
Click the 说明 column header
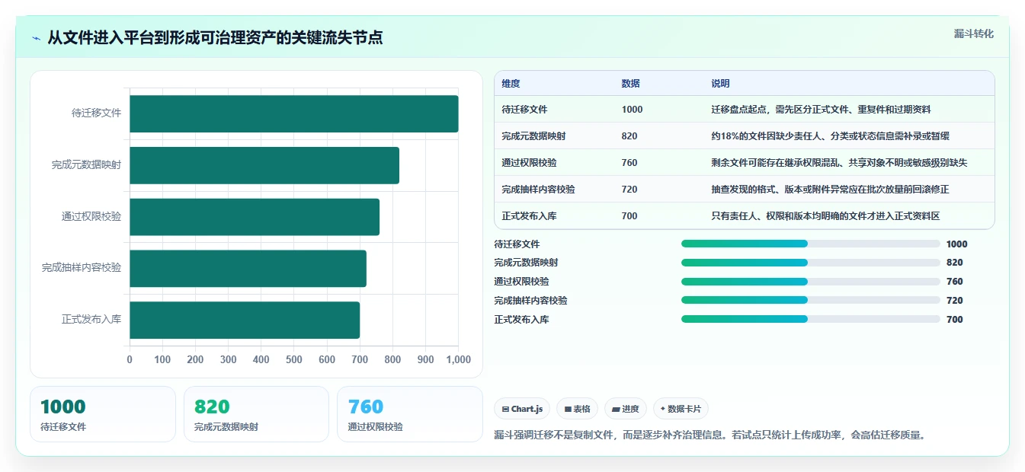point(720,84)
